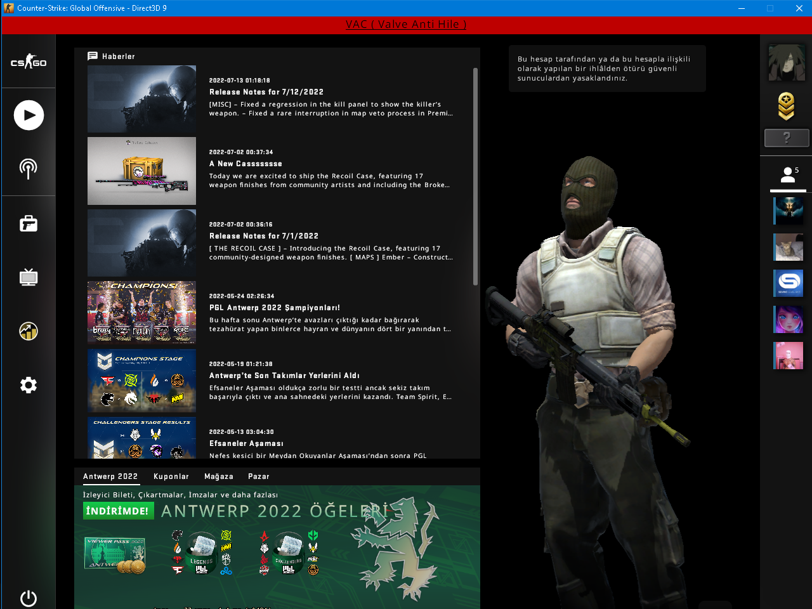812x609 pixels.
Task: Select the Challengers sticker capsule item
Action: [x=289, y=553]
